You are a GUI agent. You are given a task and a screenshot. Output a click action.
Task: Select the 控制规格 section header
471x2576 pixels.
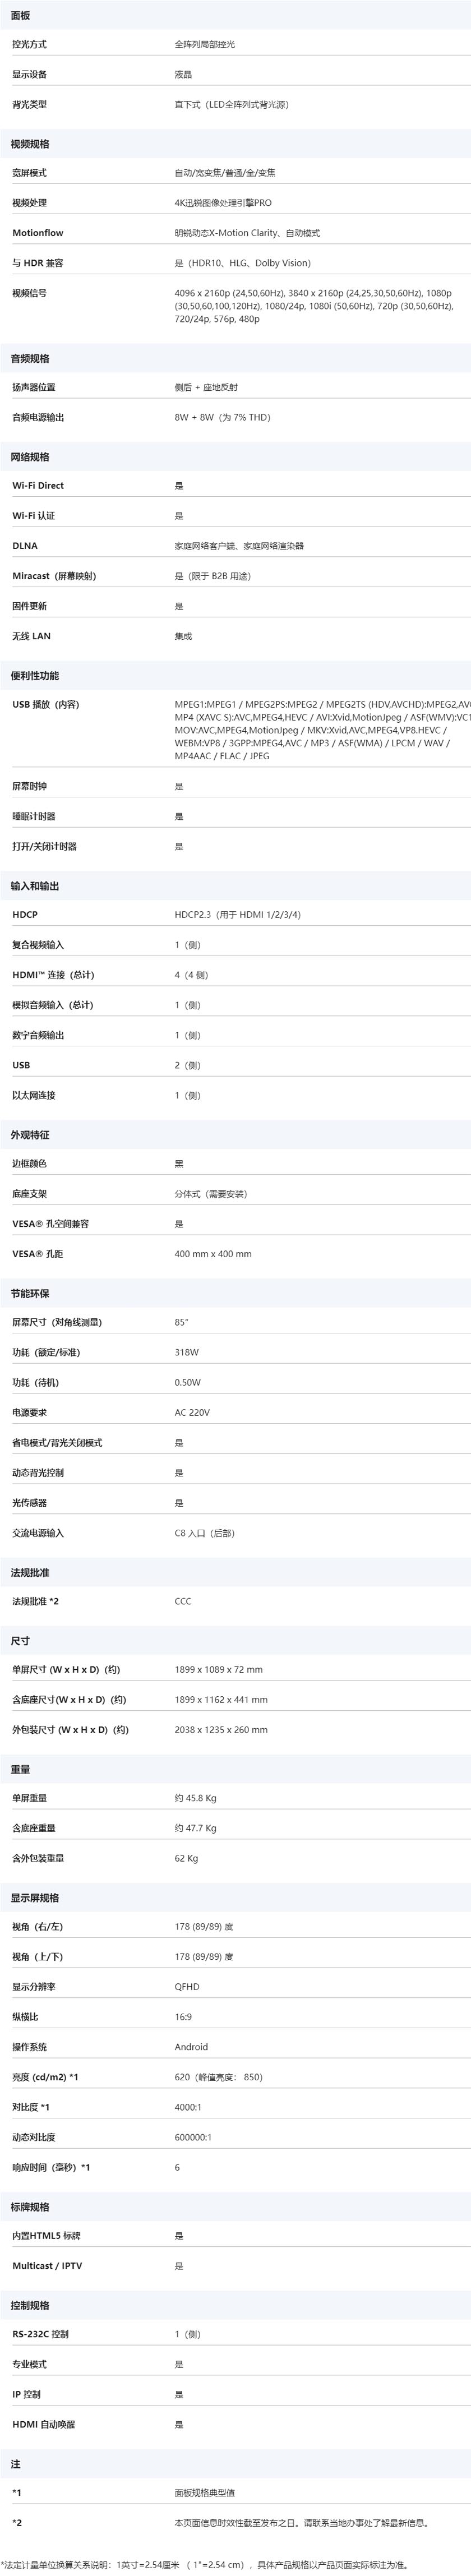click(x=30, y=2305)
